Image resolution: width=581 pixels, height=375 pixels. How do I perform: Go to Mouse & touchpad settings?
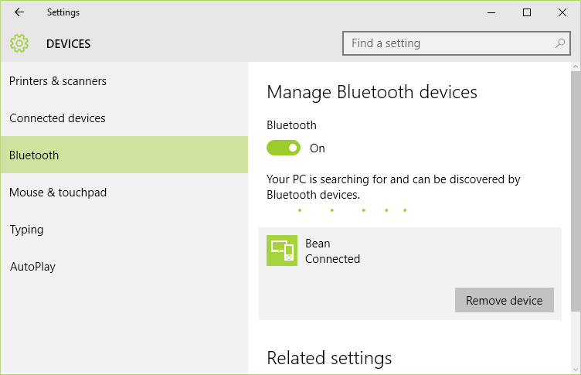tap(58, 193)
